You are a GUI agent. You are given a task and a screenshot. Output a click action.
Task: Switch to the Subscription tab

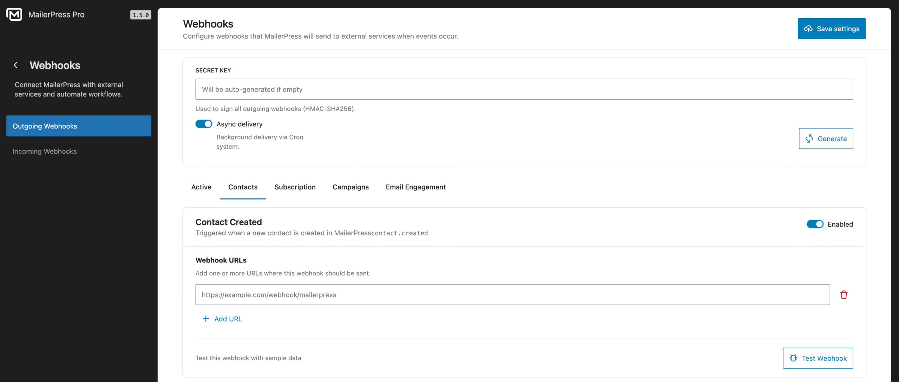tap(295, 187)
